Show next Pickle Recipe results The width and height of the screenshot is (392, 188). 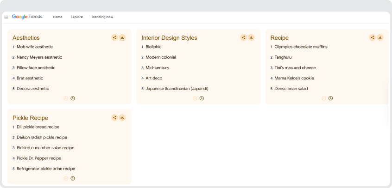pos(73,178)
